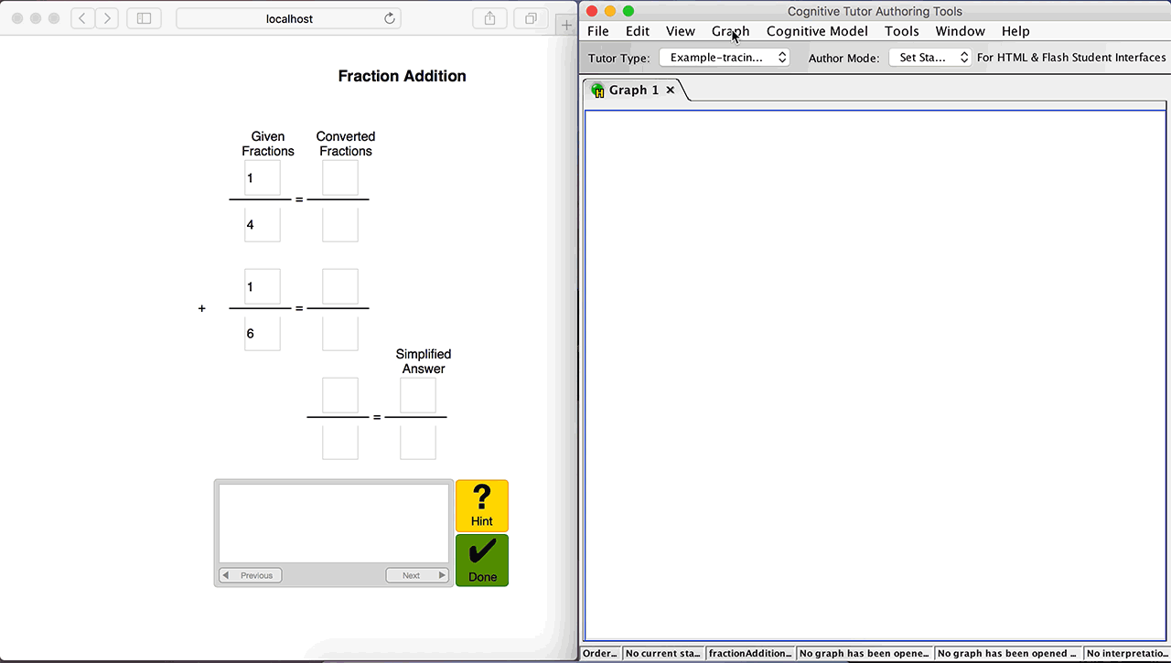Click the first converted fraction numerator box

click(x=340, y=177)
